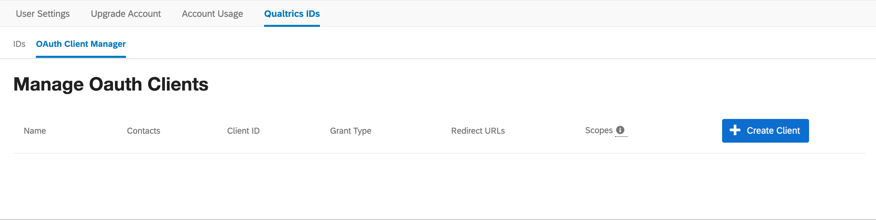Click the Name column header
Viewport: 876px width, 220px height.
point(35,131)
